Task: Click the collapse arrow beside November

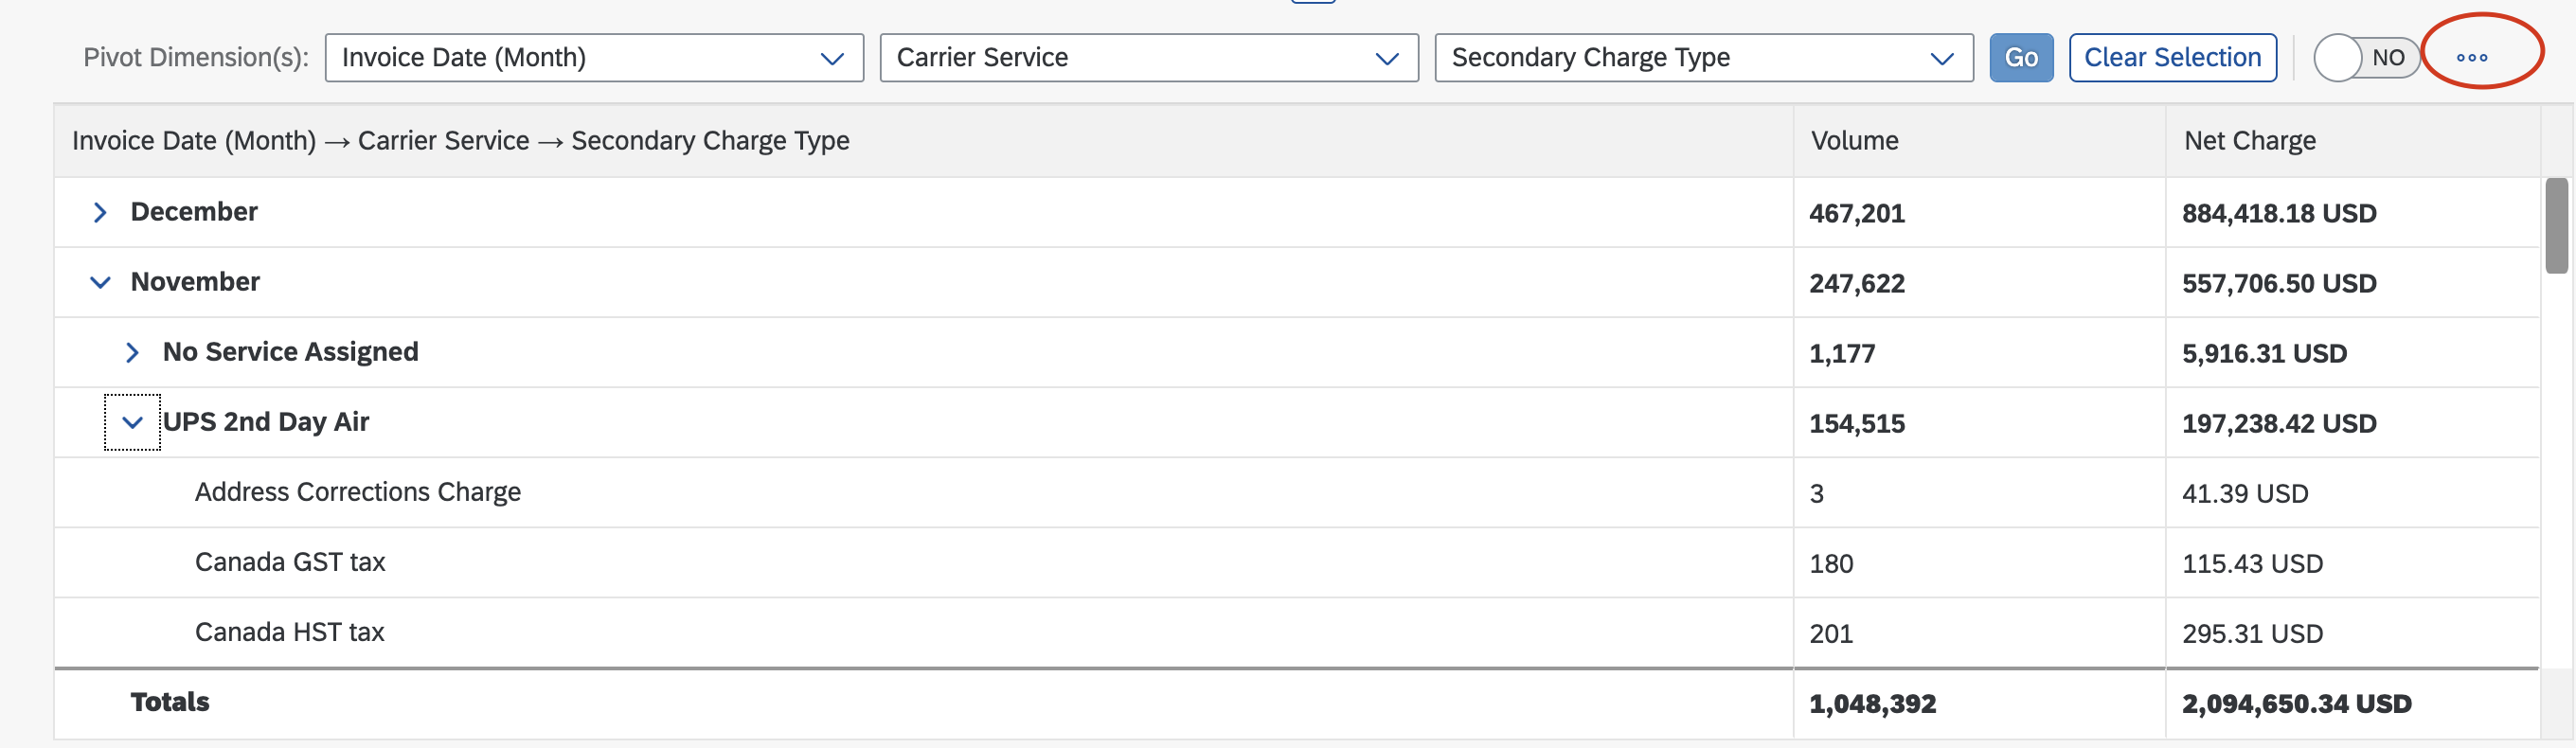Action: [99, 281]
